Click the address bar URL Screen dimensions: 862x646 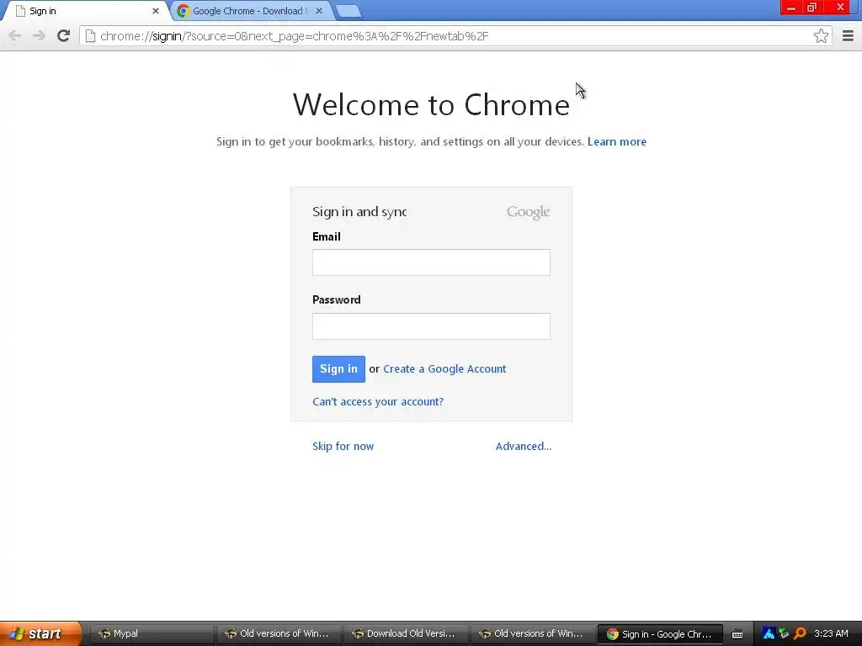click(x=294, y=36)
